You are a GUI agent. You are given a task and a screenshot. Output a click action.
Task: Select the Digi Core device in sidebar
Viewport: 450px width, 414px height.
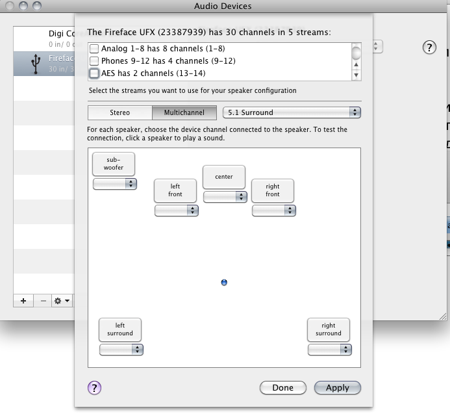coord(44,39)
